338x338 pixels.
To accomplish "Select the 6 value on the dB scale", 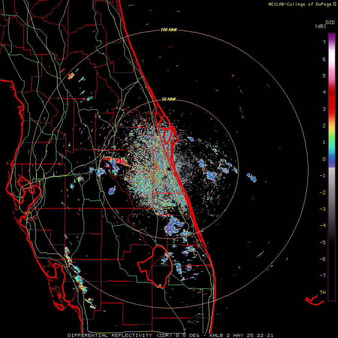I will pos(324,59).
